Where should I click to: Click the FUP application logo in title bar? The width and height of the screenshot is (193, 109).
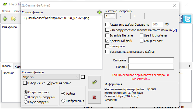coord(5,4)
